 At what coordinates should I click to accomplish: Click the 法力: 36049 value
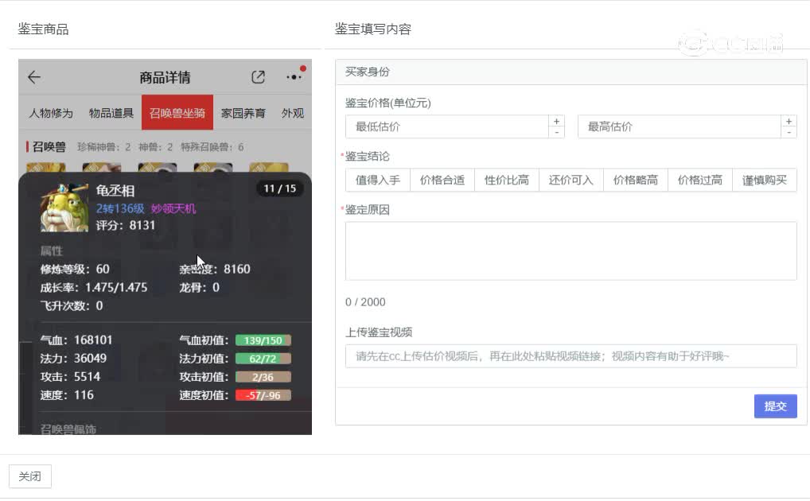coord(73,359)
